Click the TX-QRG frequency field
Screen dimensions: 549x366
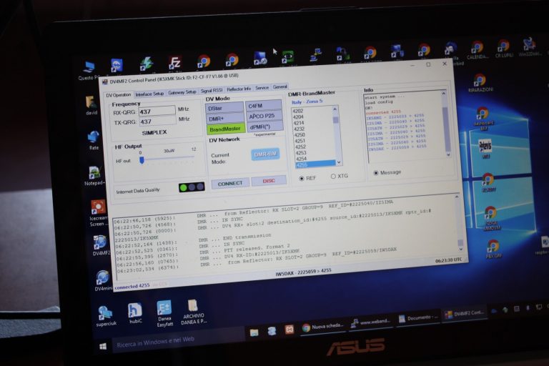coord(157,122)
